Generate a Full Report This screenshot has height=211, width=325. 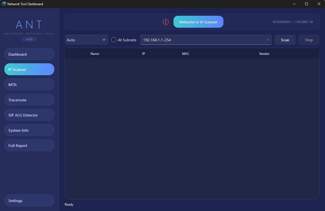tap(29, 145)
